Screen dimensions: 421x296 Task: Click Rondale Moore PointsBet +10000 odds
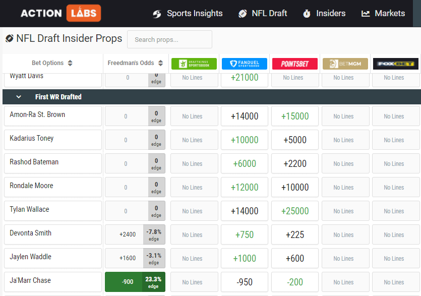coord(295,187)
